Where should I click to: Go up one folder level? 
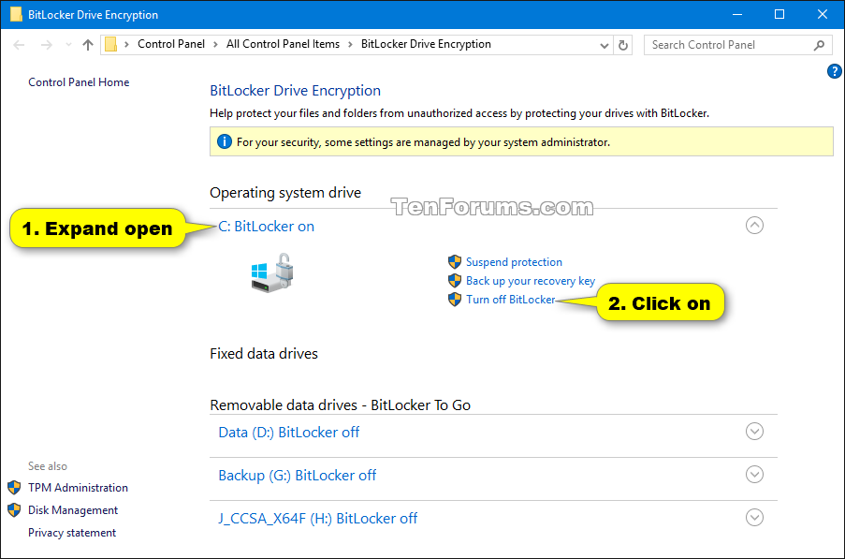pos(88,45)
